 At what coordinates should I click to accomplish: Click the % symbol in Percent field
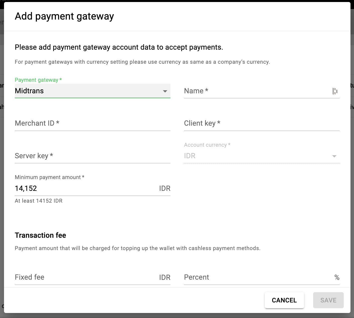pos(337,277)
